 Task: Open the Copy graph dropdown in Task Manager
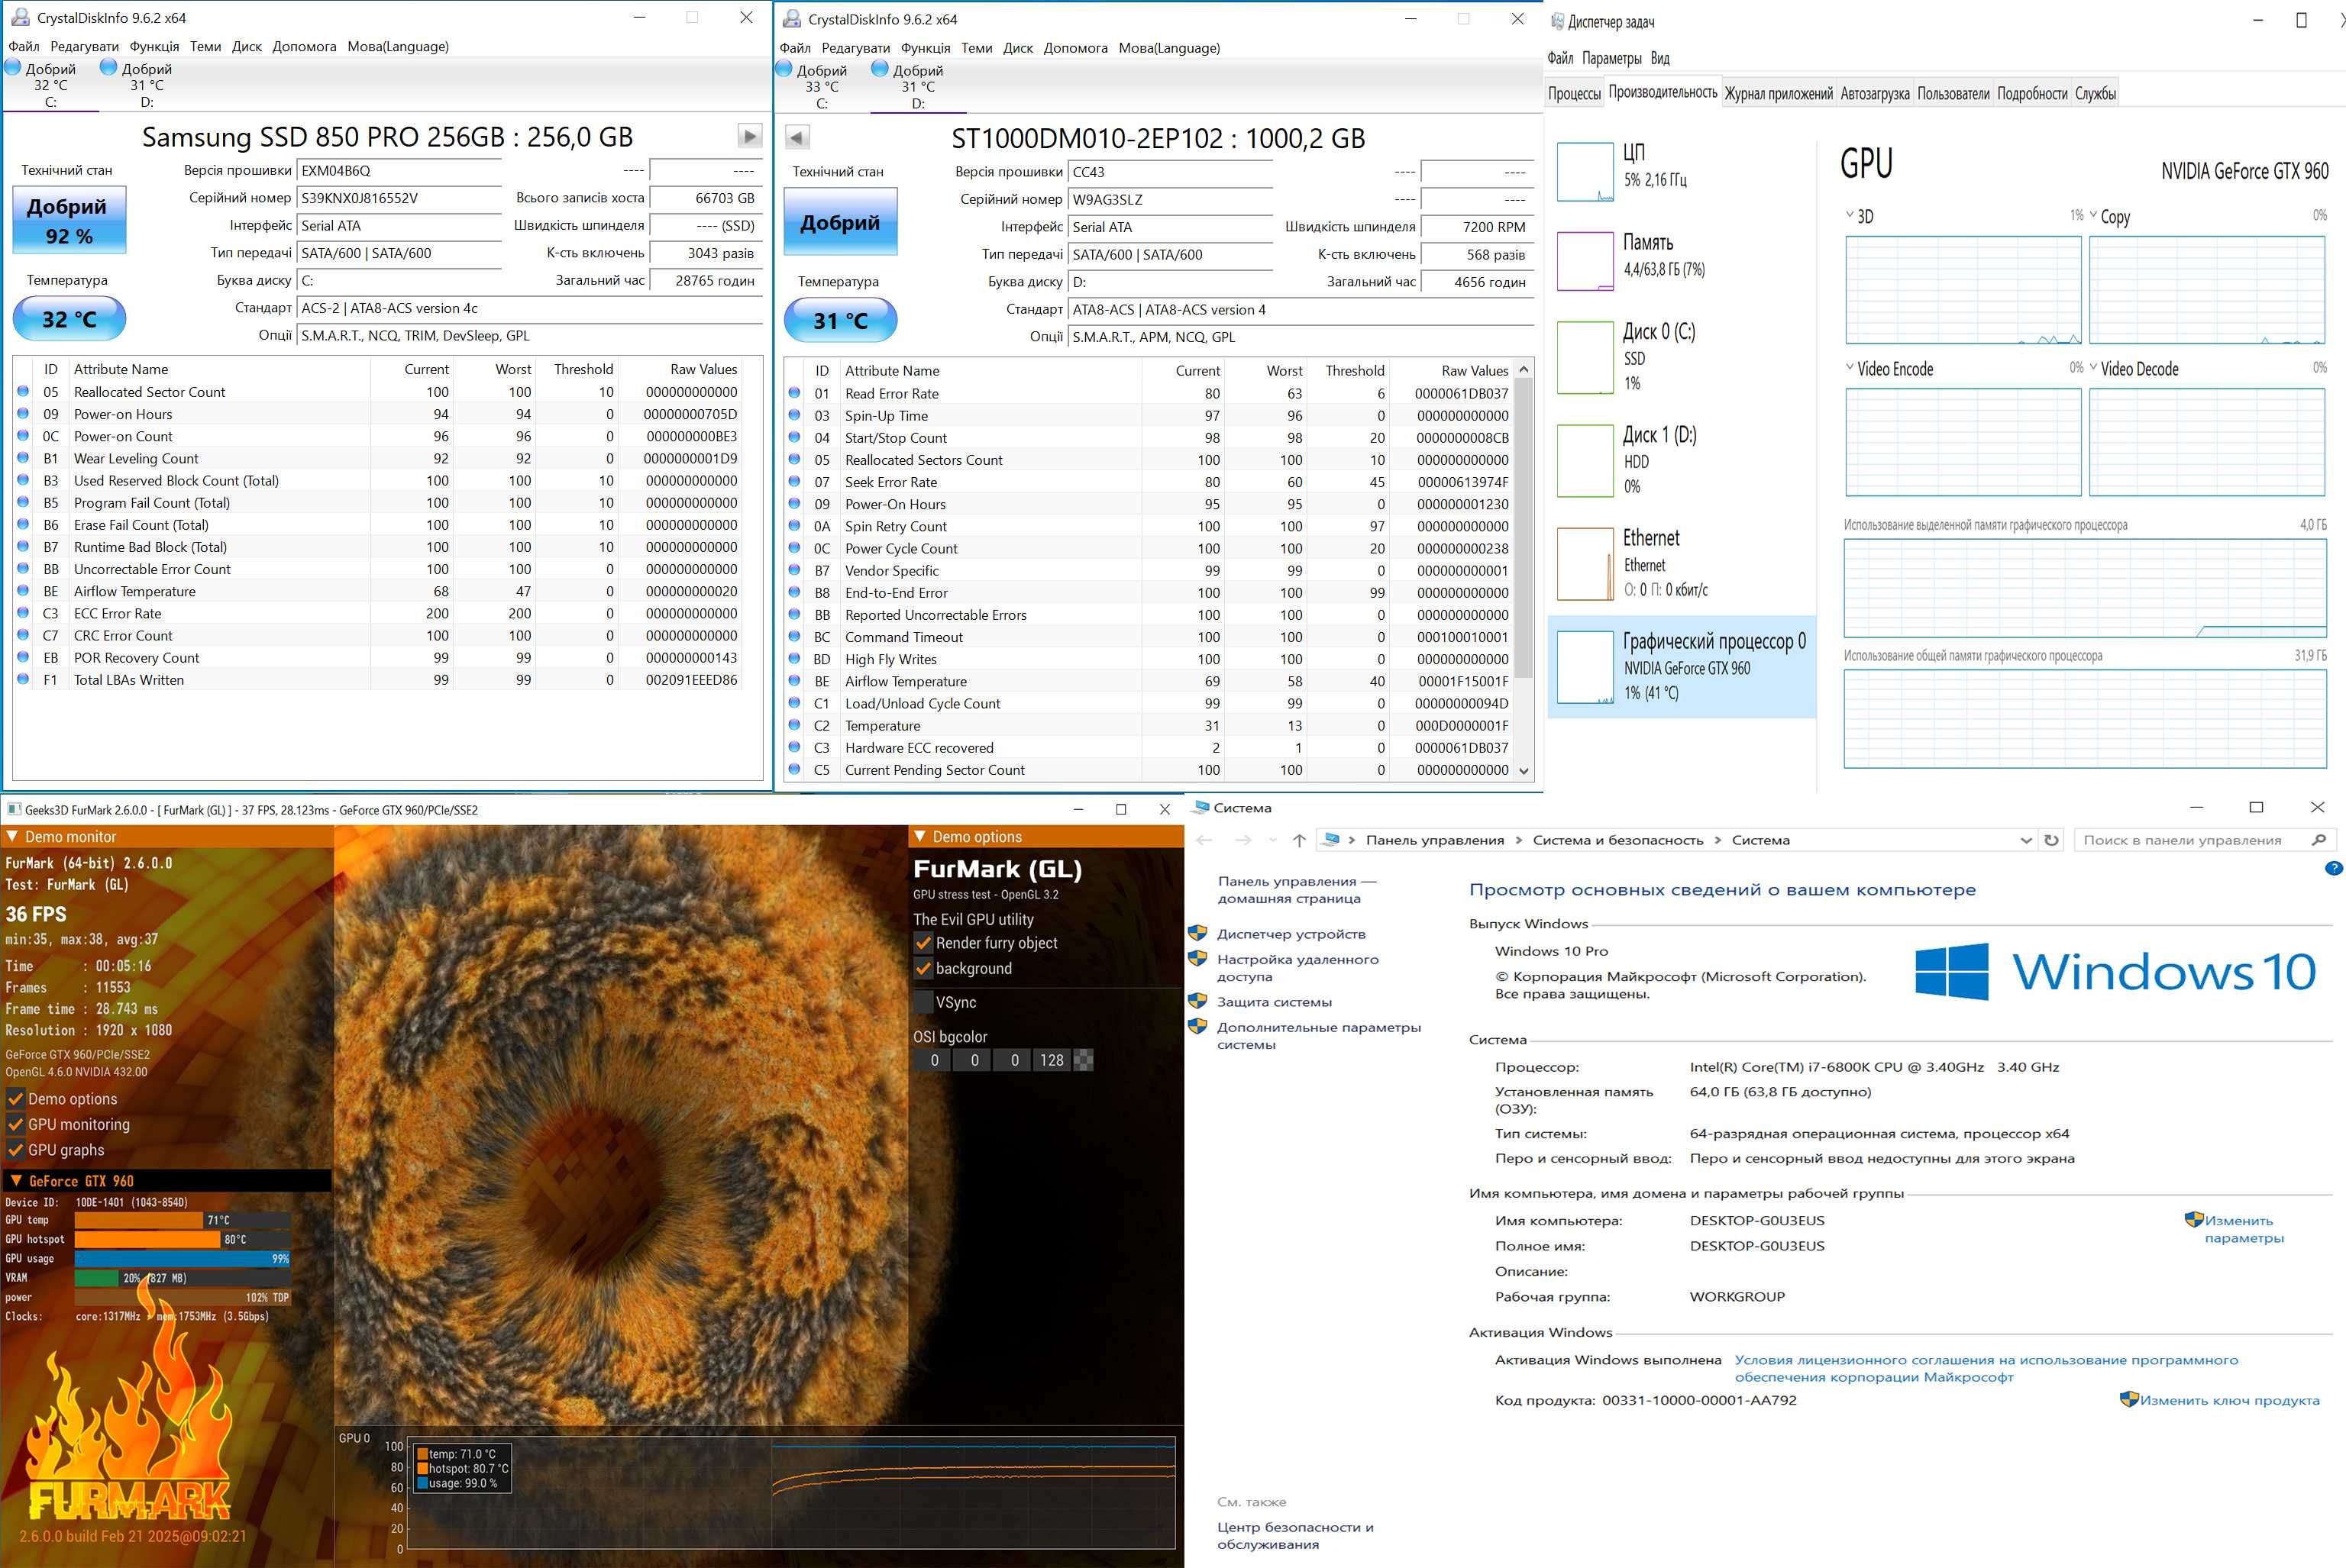coord(2093,215)
